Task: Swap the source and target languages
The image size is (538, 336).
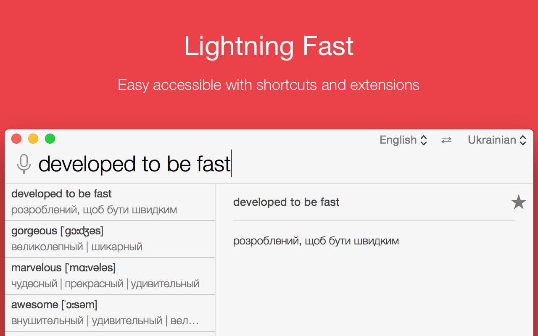Action: tap(446, 140)
